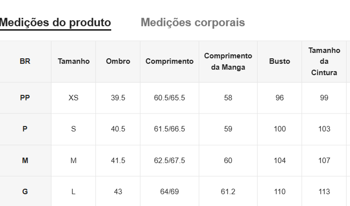Viewport: 350px width, 206px height.
Task: Select the PP size row label
Action: [25, 98]
